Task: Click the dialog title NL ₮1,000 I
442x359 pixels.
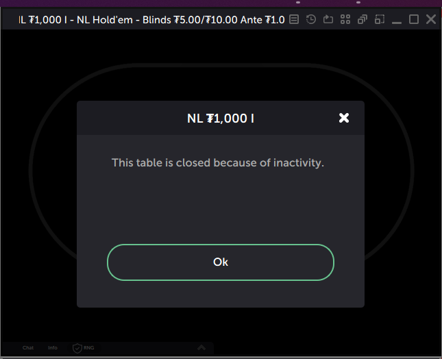Action: (221, 118)
